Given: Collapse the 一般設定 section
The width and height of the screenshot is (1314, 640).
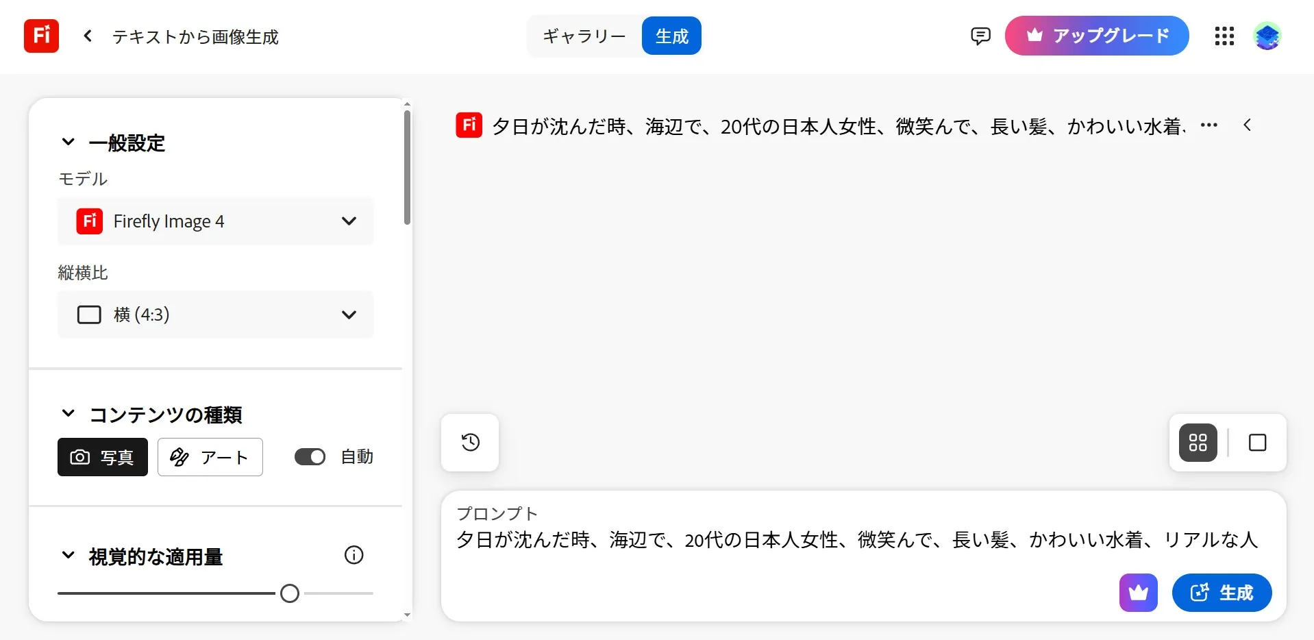Looking at the screenshot, I should pos(68,142).
